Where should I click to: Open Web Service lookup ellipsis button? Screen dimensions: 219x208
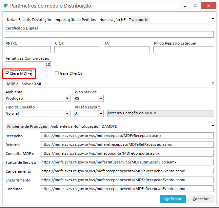coord(101,98)
